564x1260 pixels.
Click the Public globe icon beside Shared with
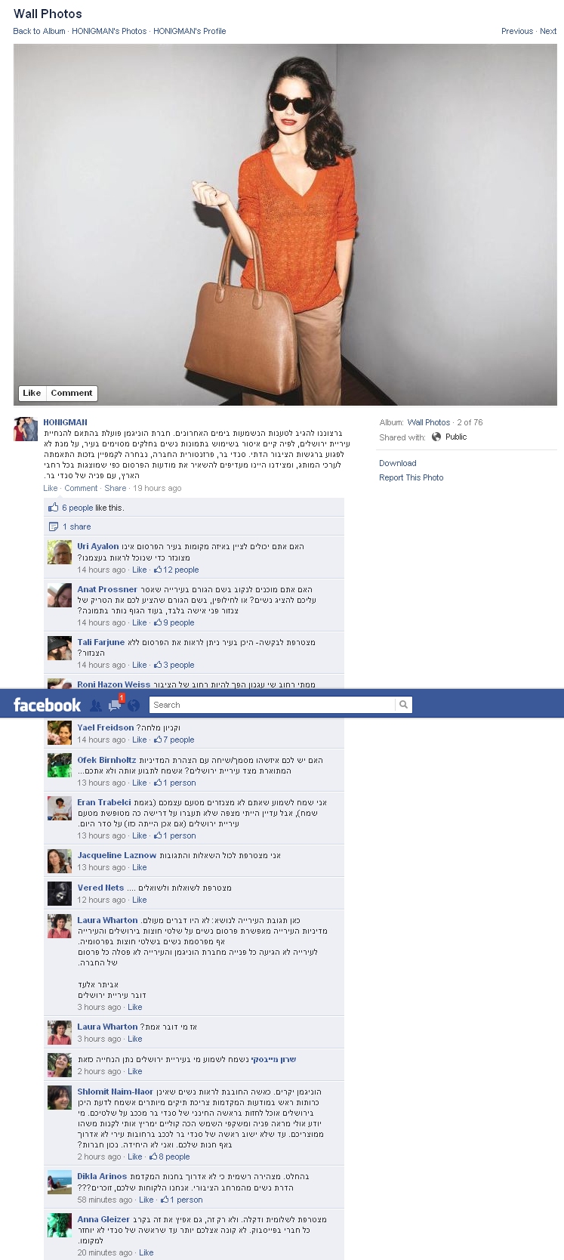tap(436, 437)
